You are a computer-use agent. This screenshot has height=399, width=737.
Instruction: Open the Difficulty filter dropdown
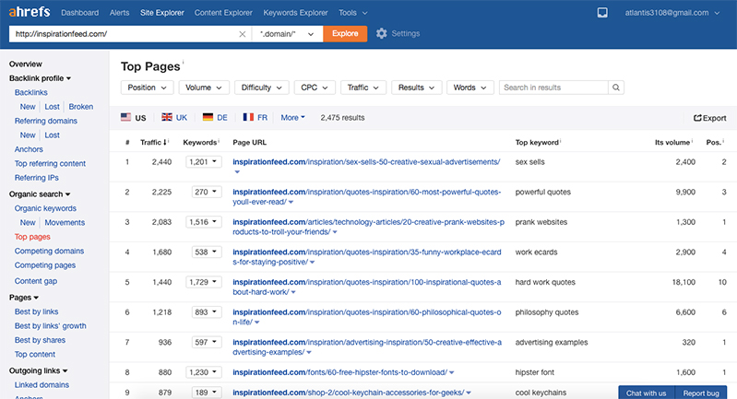[262, 88]
